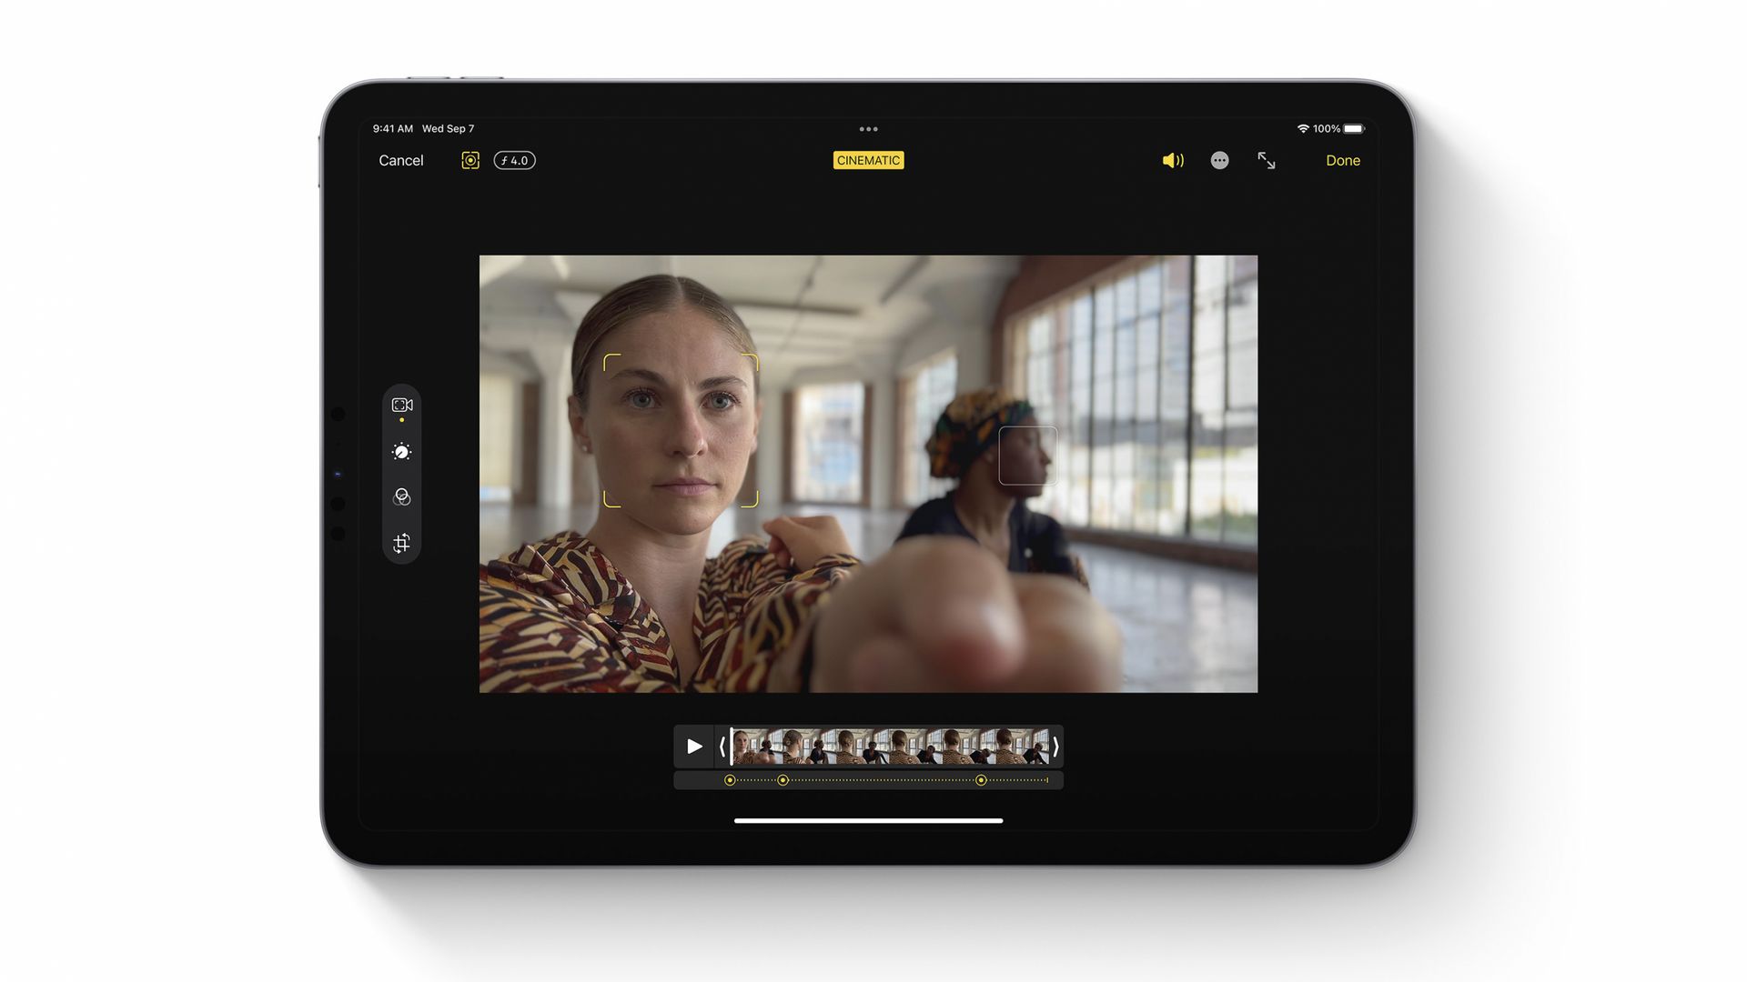Tap the white home indicator bar
This screenshot has height=982, width=1747.
(x=868, y=820)
